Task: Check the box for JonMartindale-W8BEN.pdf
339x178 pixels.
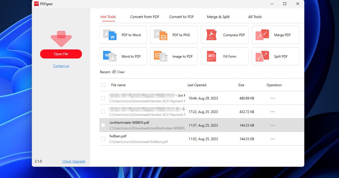Action: 103,125
